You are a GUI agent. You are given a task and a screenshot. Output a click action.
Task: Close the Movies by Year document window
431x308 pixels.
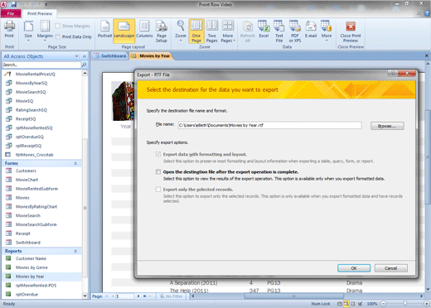(426, 56)
